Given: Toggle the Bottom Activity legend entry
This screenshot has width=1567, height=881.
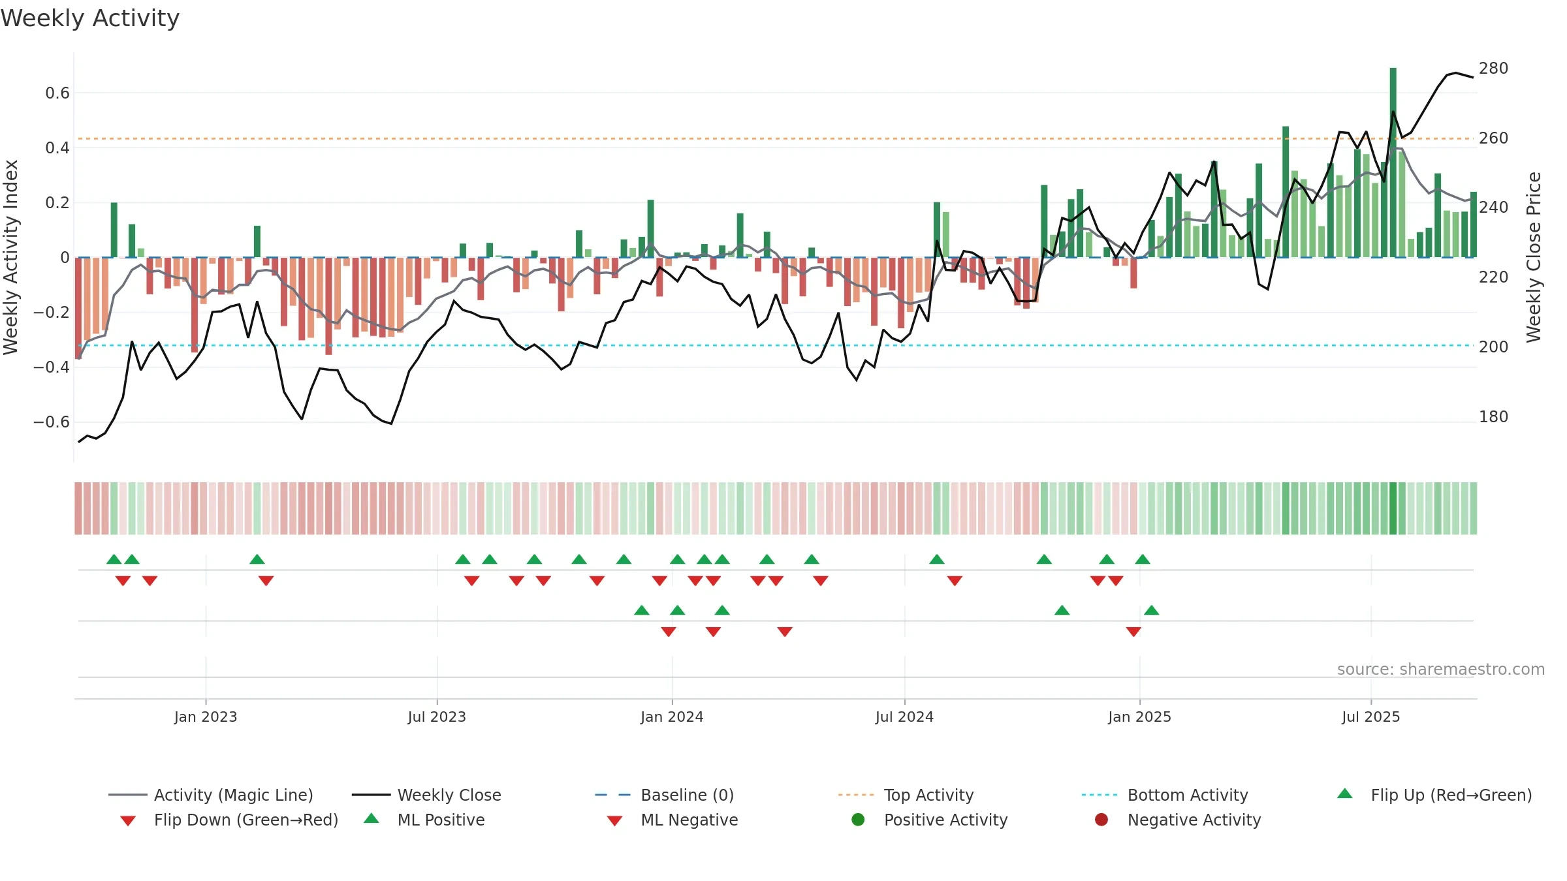Looking at the screenshot, I should (x=1165, y=795).
